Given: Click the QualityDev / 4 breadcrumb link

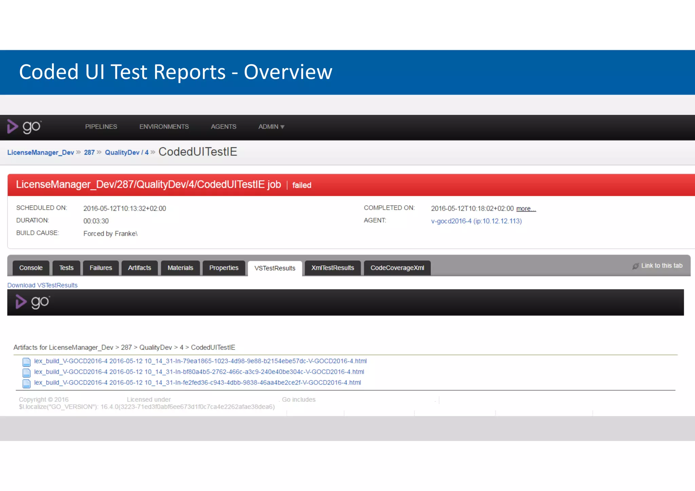Looking at the screenshot, I should coord(127,152).
